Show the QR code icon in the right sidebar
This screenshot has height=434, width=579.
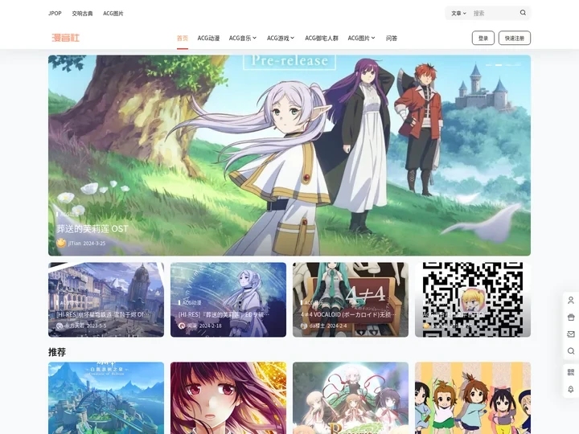pyautogui.click(x=571, y=372)
